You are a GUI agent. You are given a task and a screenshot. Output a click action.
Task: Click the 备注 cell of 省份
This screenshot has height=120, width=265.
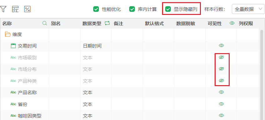click(x=127, y=104)
